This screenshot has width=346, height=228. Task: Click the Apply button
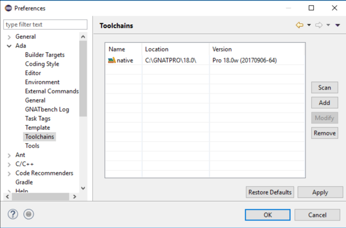pos(320,192)
